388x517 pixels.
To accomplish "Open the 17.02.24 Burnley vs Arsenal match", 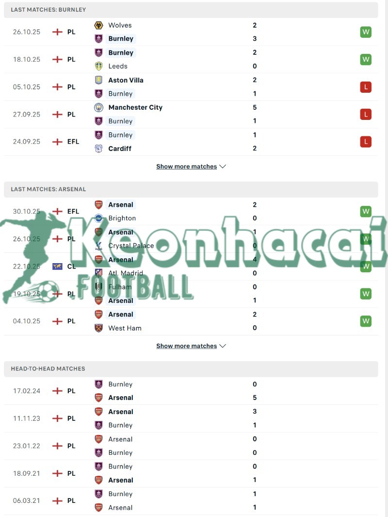I will point(194,391).
